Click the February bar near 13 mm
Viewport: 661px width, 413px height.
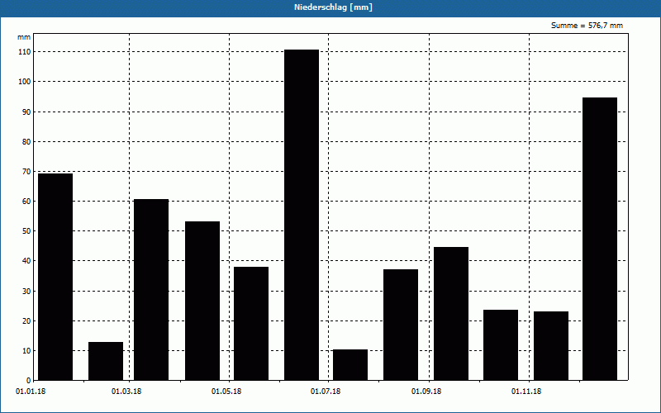(x=106, y=361)
